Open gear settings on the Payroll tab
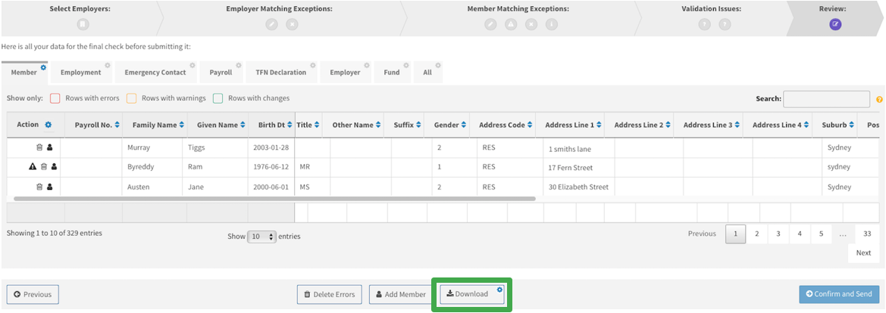 (x=239, y=65)
